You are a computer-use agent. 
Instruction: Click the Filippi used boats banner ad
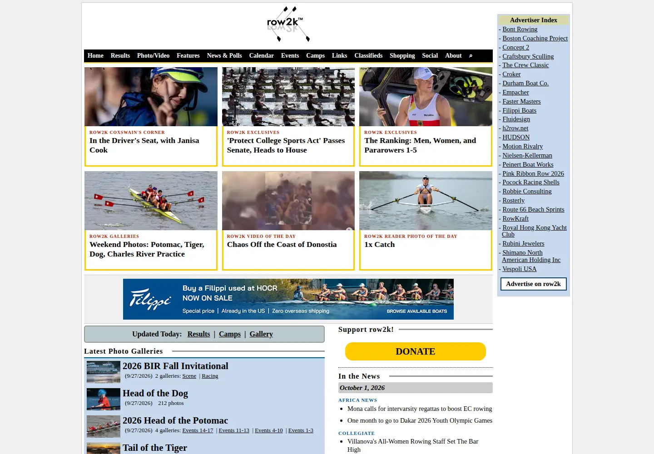[288, 299]
